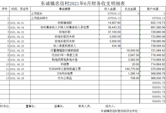Select the 手续费 description cell

tap(65, 64)
